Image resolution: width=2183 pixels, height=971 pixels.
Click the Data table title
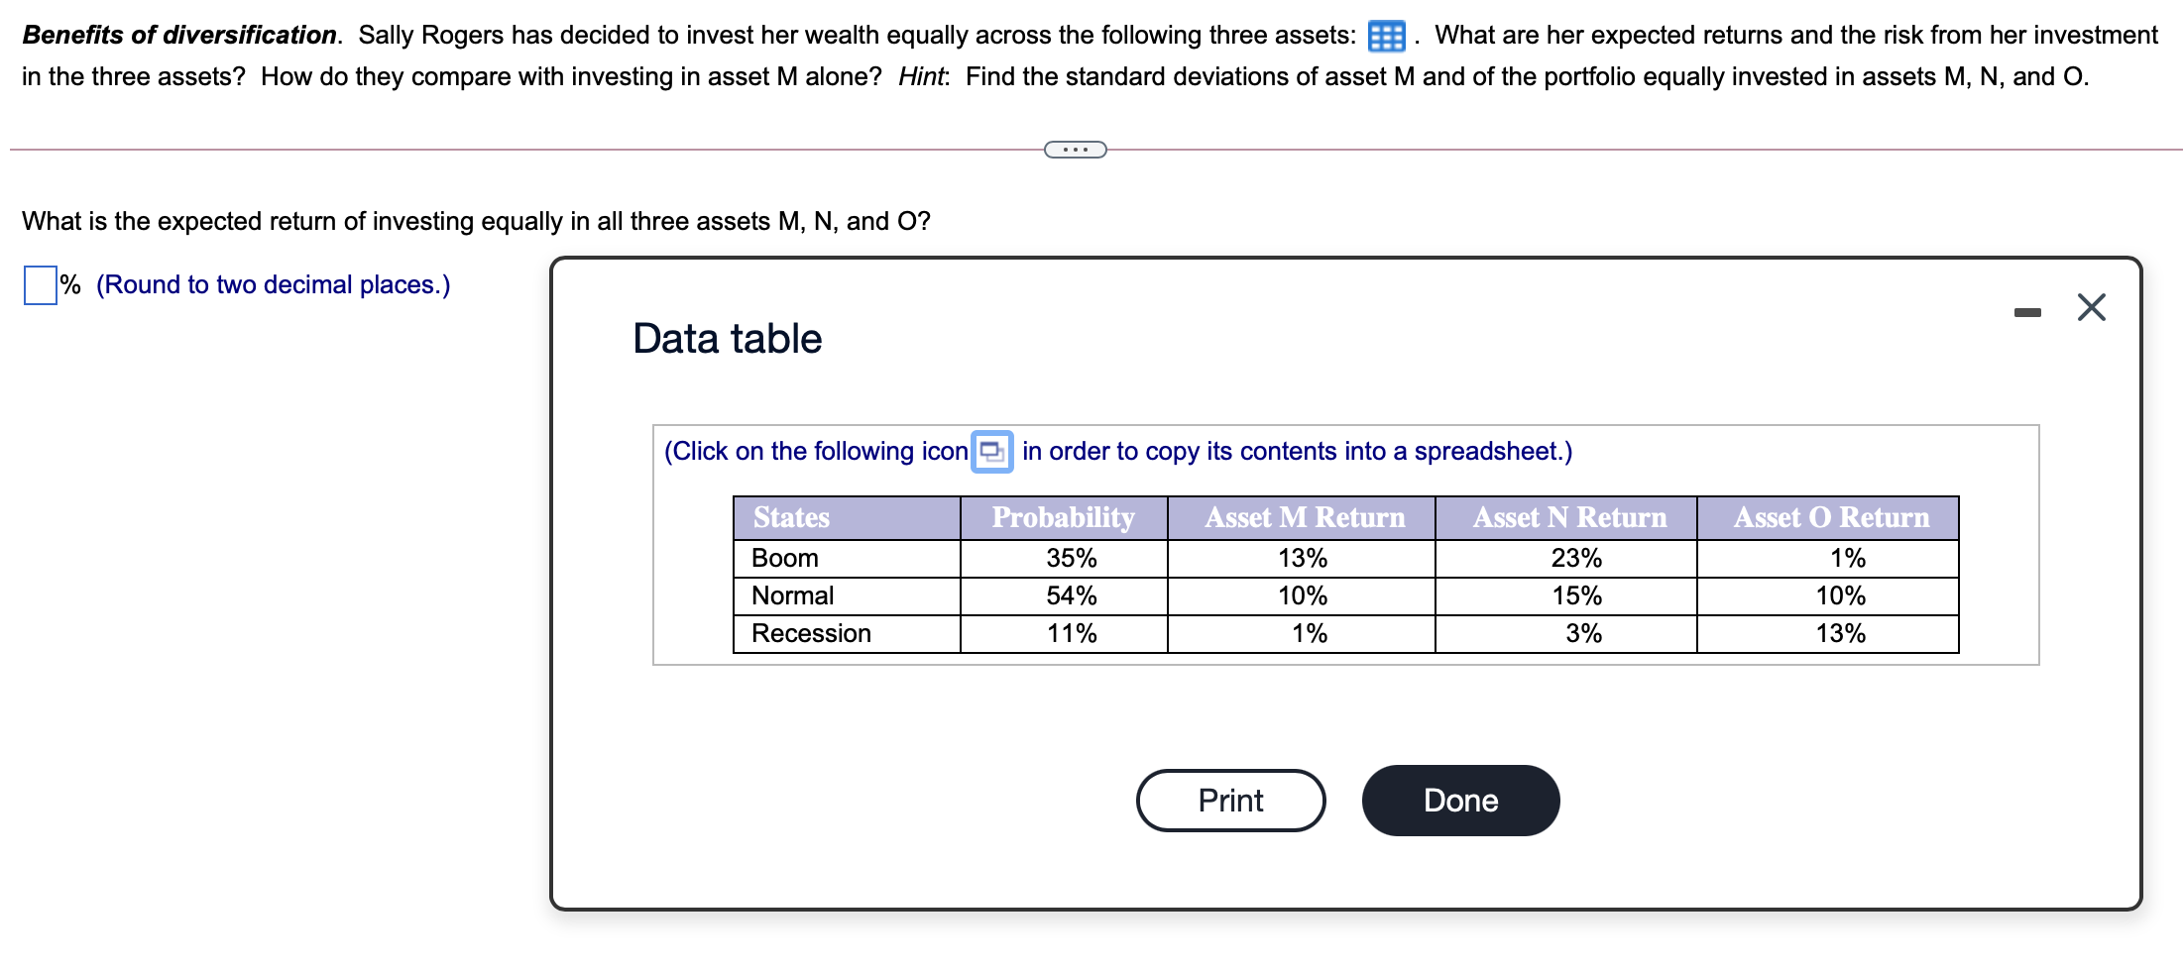(727, 339)
